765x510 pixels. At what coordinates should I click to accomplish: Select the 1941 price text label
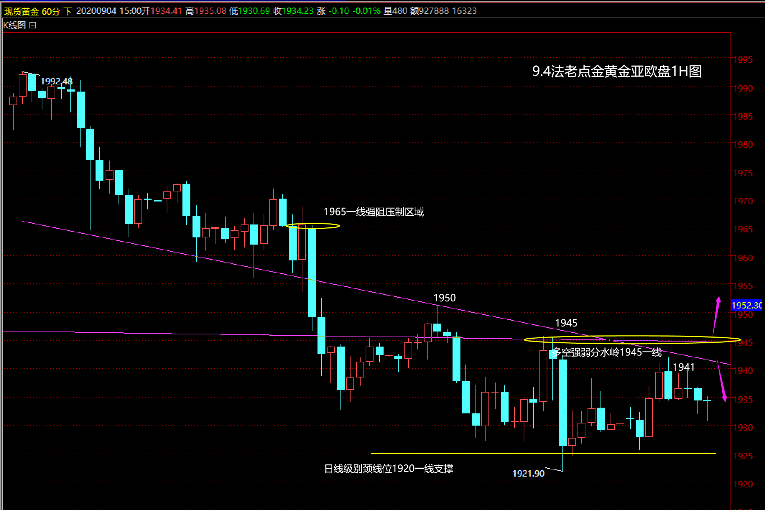(x=683, y=367)
